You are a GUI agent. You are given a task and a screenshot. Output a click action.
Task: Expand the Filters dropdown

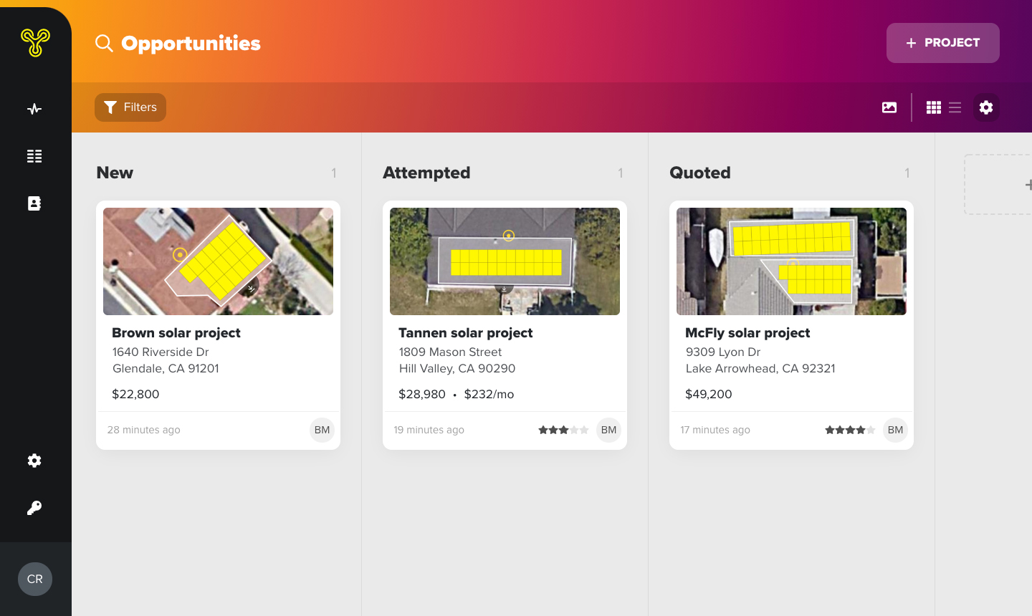pos(130,107)
